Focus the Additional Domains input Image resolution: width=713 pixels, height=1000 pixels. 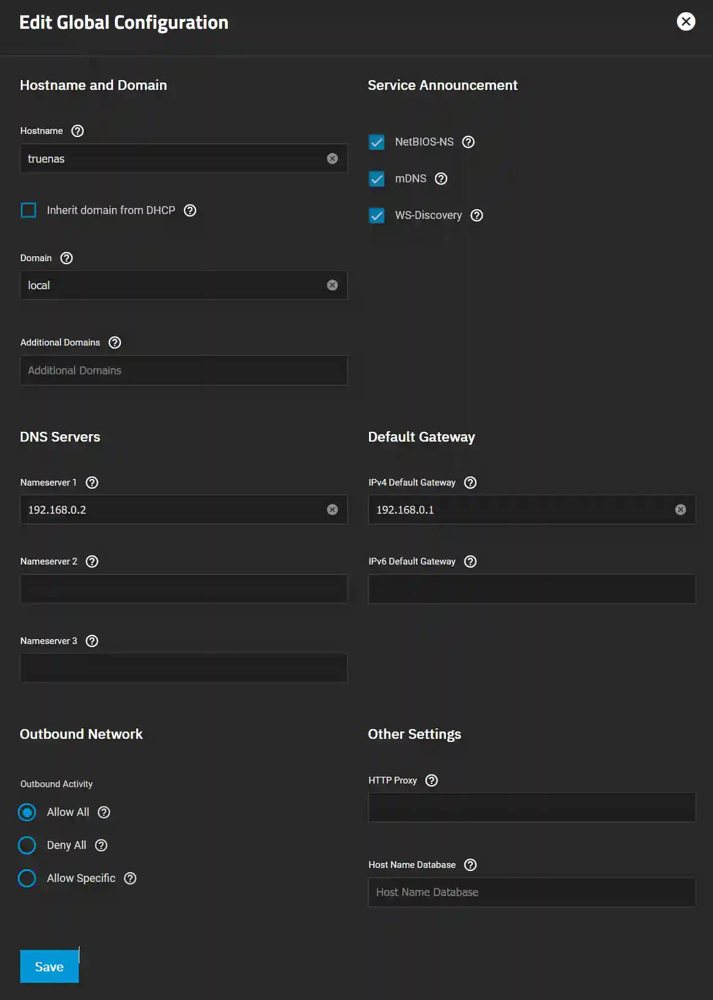click(184, 371)
